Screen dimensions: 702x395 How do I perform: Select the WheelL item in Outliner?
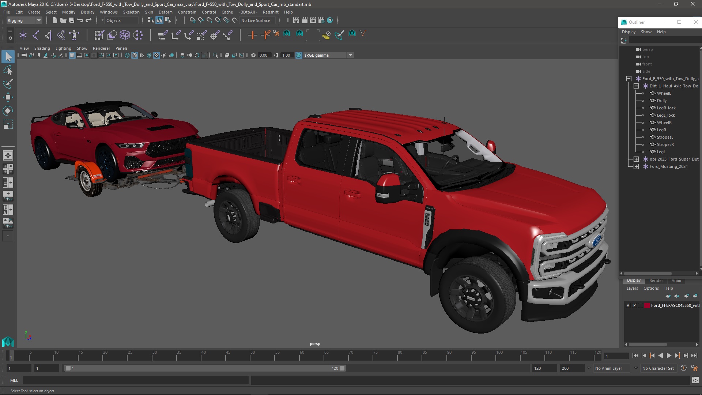(664, 93)
